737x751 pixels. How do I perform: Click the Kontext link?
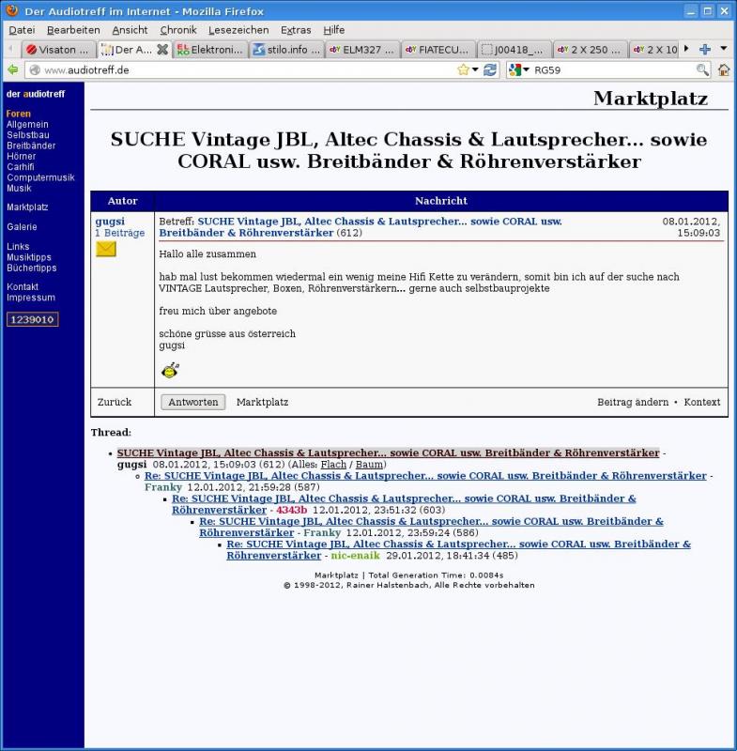pyautogui.click(x=701, y=402)
